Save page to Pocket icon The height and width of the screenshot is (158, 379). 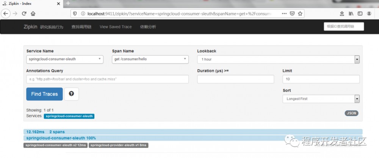[292, 14]
